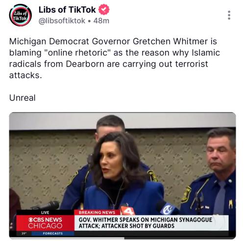Click the Forecasts ticker bar

pos(52,233)
